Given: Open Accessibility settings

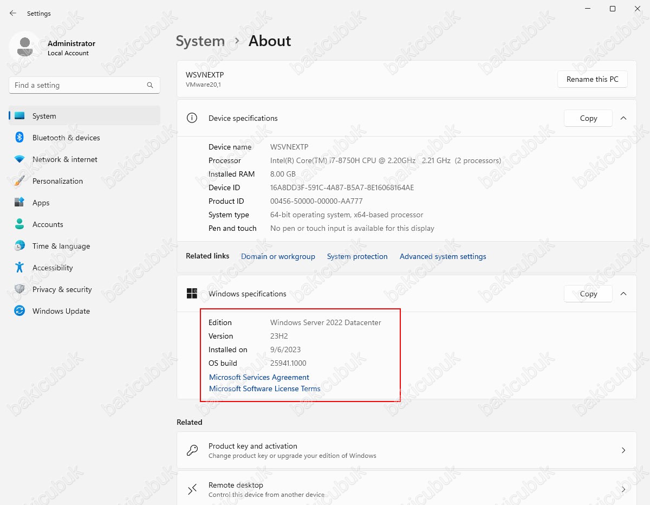Looking at the screenshot, I should tap(84, 268).
